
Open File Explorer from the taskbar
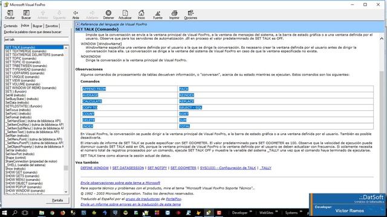42,213
